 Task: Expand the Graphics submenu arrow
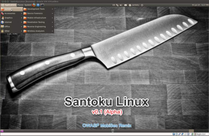click(x=21, y=18)
